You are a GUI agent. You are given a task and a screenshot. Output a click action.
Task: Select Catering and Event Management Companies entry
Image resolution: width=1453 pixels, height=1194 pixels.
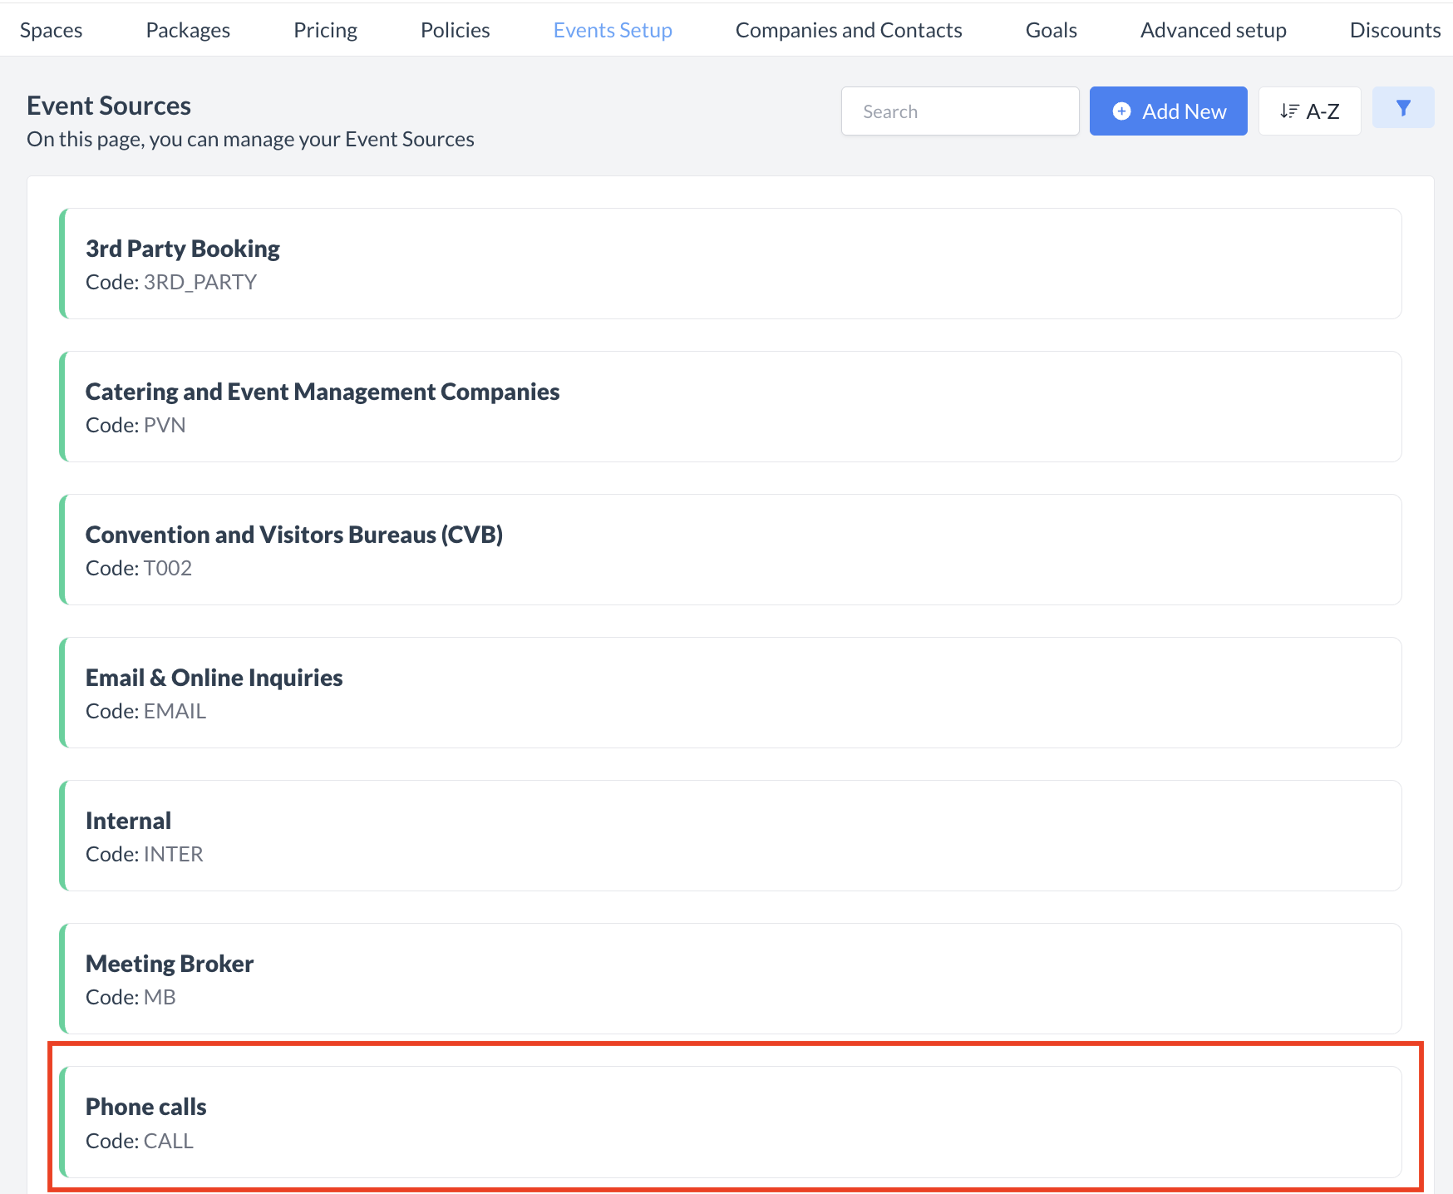[731, 407]
